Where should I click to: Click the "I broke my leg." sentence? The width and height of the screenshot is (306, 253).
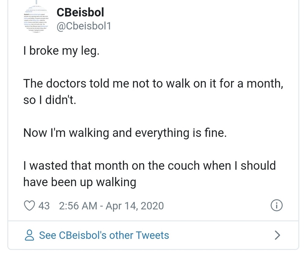tap(61, 51)
